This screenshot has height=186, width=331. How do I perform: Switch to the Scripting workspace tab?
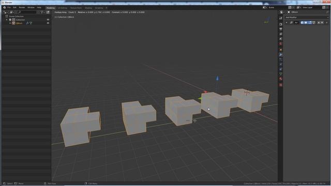point(99,8)
